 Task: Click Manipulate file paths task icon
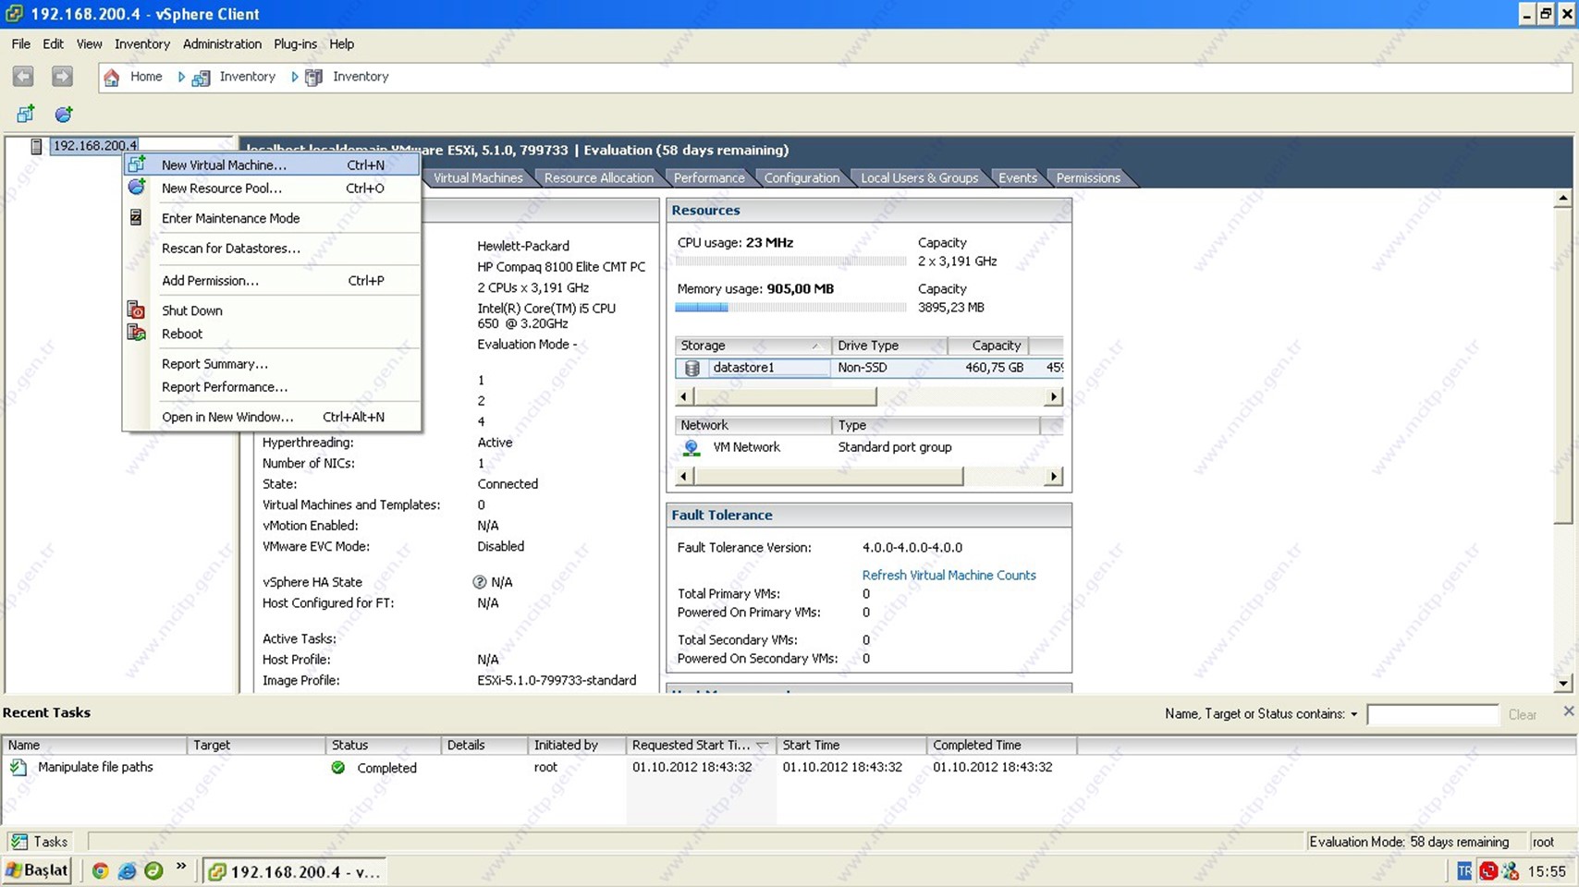18,767
